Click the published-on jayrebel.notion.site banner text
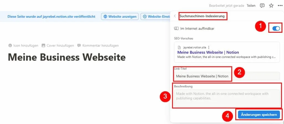This screenshot has width=284, height=124. click(51, 16)
